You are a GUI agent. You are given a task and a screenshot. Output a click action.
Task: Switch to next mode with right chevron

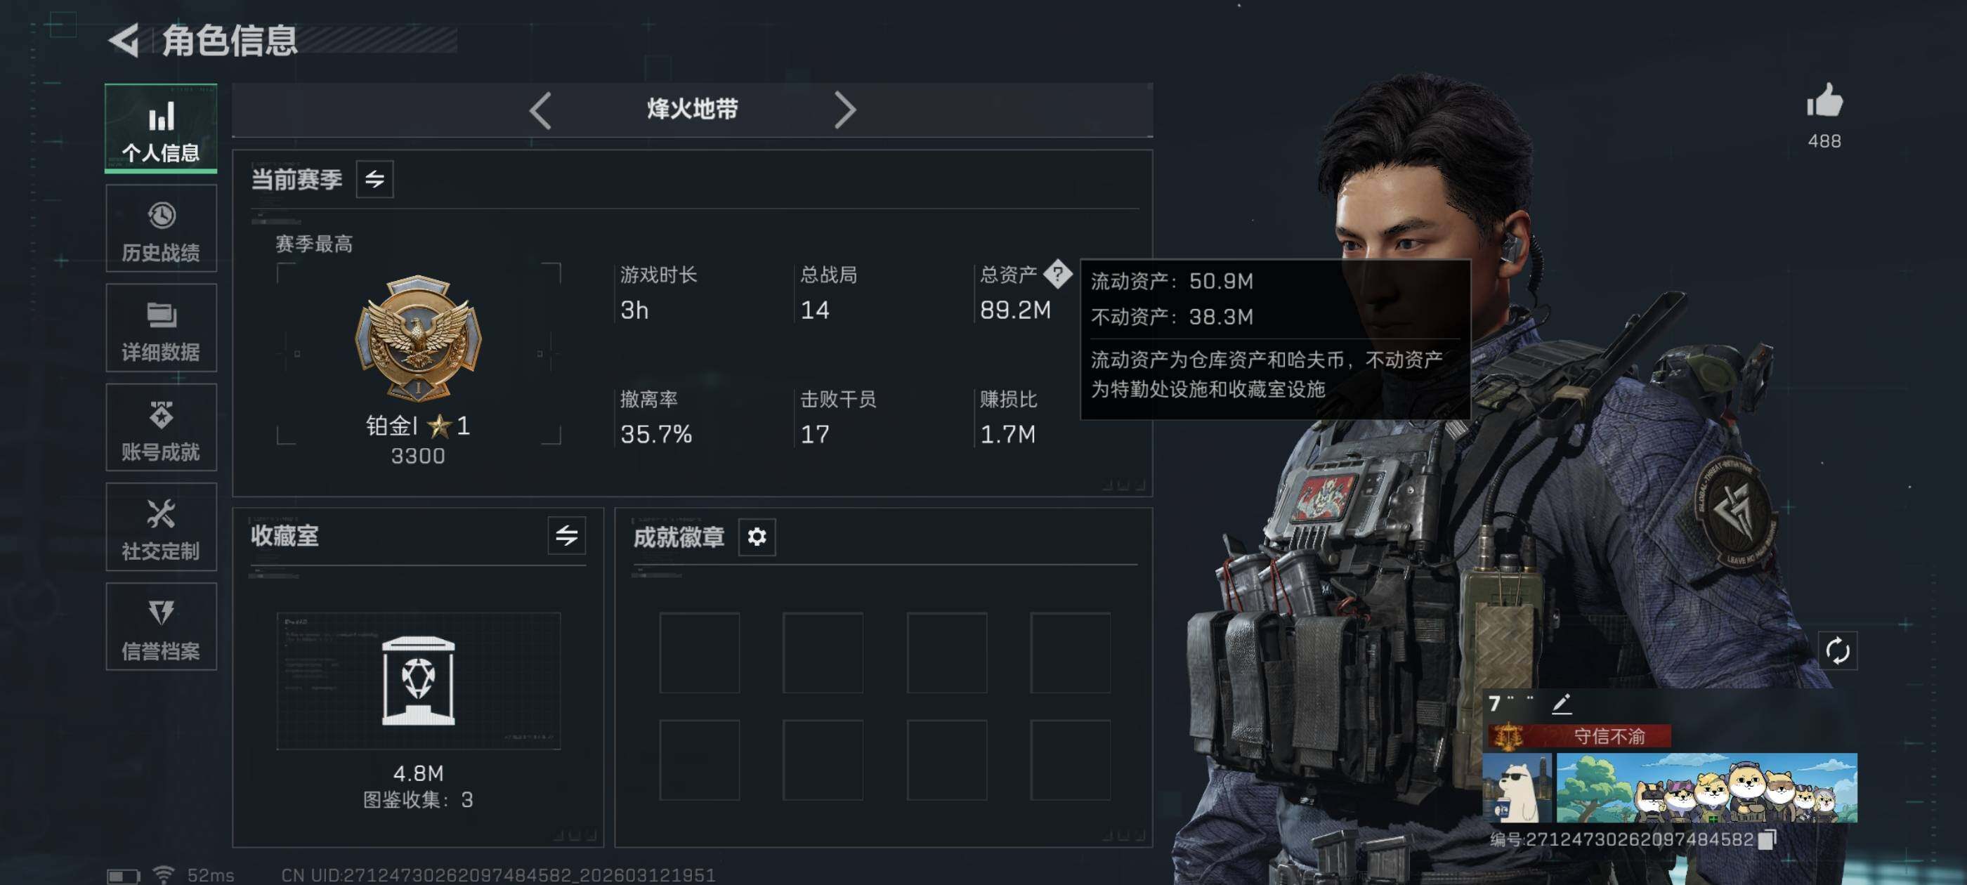tap(844, 111)
